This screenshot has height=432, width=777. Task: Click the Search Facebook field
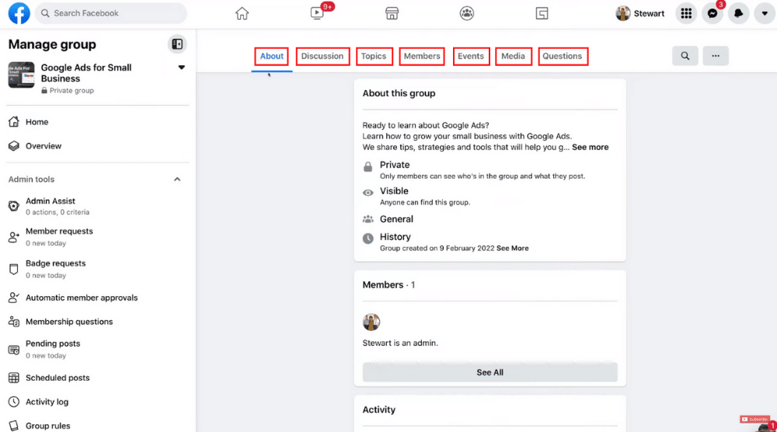[110, 13]
